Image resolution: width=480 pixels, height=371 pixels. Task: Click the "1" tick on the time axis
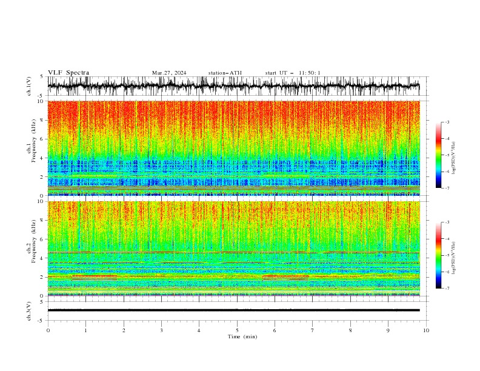[x=85, y=330]
